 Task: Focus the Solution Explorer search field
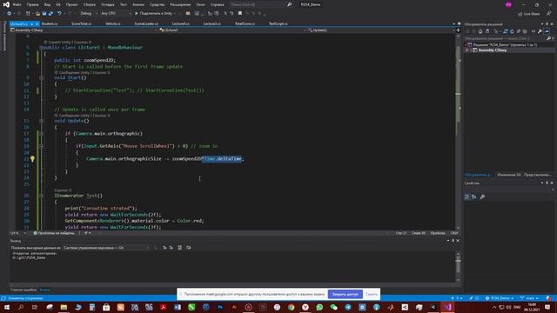click(506, 38)
